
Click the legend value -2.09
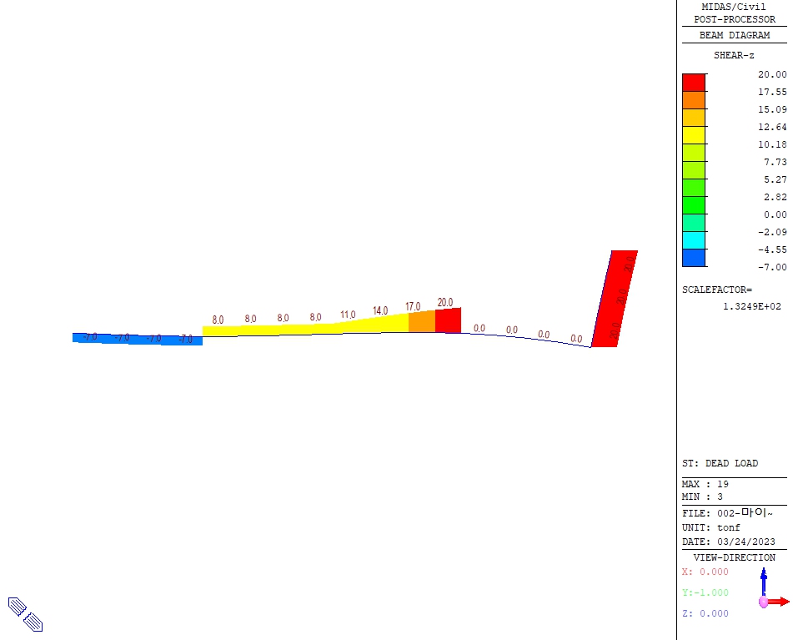pos(772,232)
